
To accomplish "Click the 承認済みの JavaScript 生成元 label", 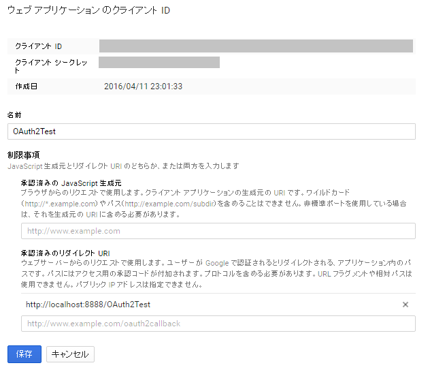I will pyautogui.click(x=71, y=183).
